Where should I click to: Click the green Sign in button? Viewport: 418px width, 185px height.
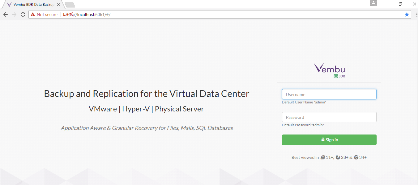click(x=329, y=140)
